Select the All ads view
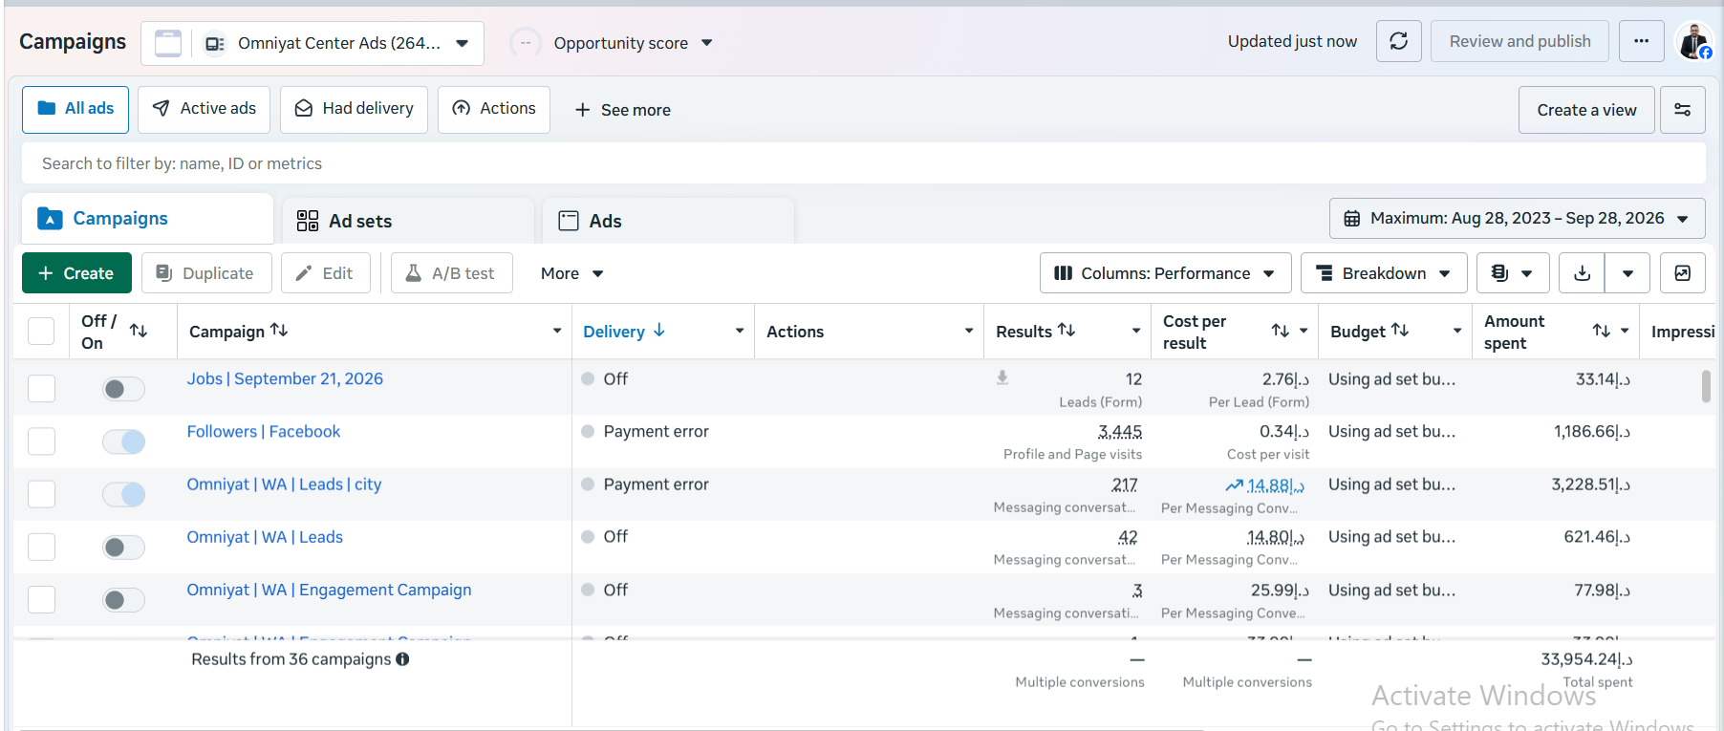This screenshot has width=1724, height=731. [x=75, y=109]
